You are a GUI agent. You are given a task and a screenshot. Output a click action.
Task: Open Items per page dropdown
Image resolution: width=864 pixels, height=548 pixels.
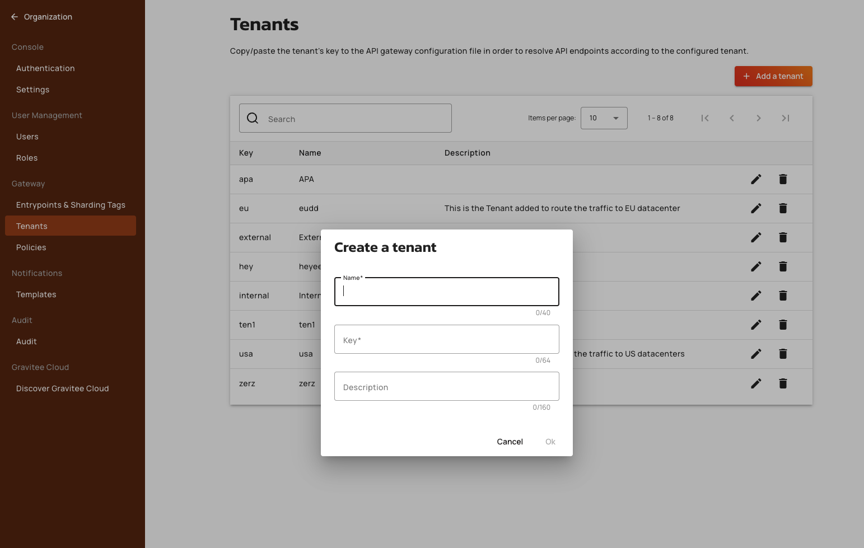click(604, 118)
